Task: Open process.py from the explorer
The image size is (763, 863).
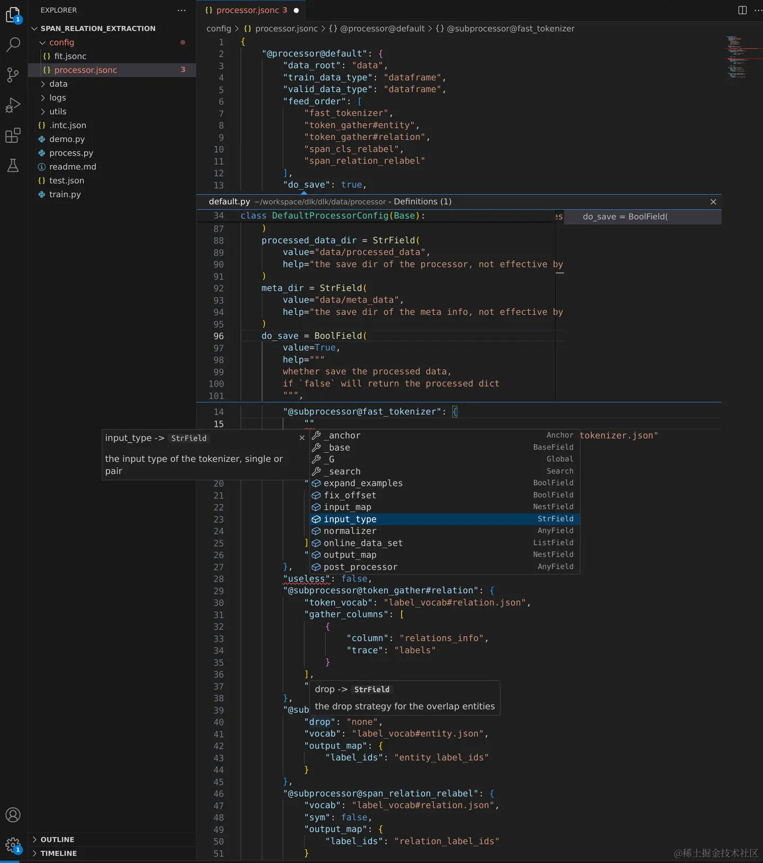Action: point(112,153)
